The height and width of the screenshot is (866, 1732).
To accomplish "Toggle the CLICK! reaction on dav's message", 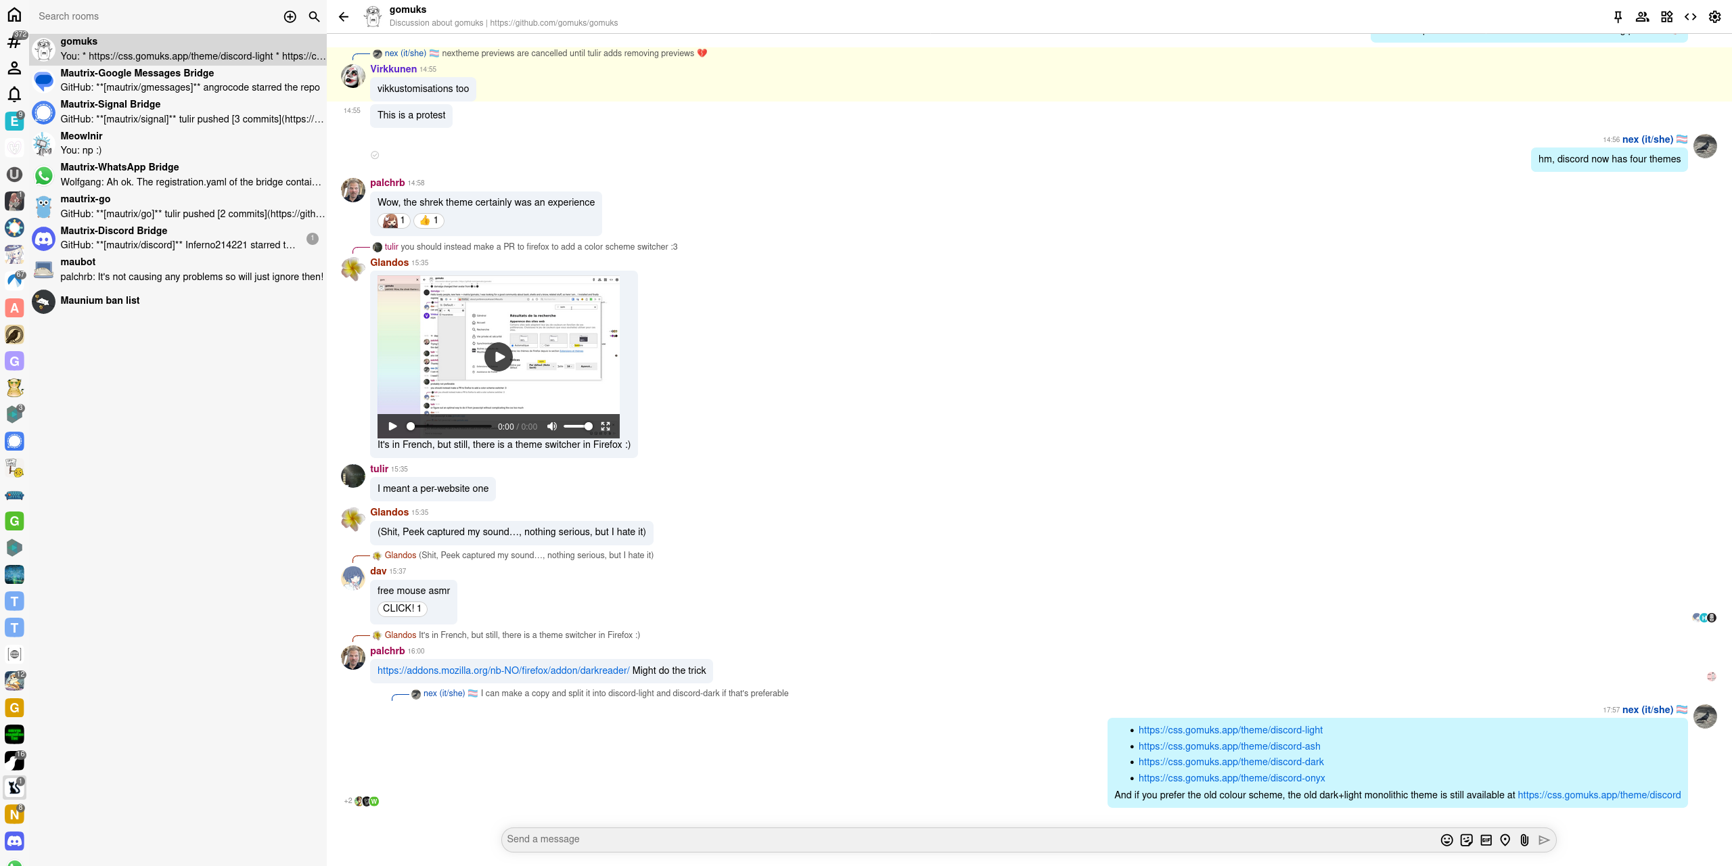I will (402, 608).
